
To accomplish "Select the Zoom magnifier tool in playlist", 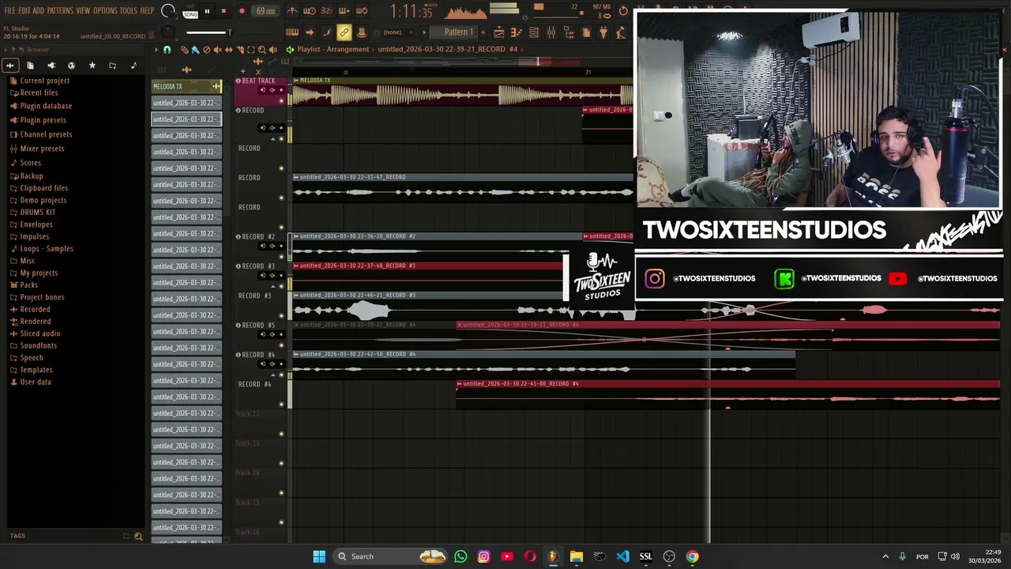I will click(261, 49).
